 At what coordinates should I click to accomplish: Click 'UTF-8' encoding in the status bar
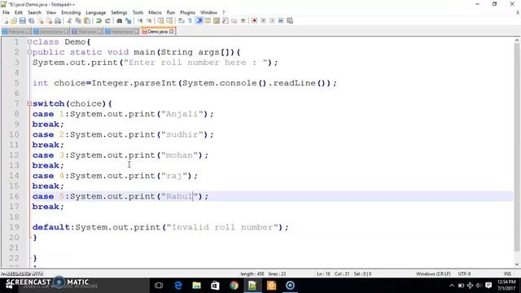click(x=464, y=273)
